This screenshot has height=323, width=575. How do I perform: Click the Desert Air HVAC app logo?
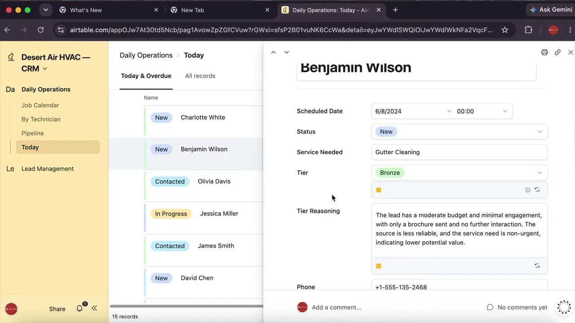[11, 57]
